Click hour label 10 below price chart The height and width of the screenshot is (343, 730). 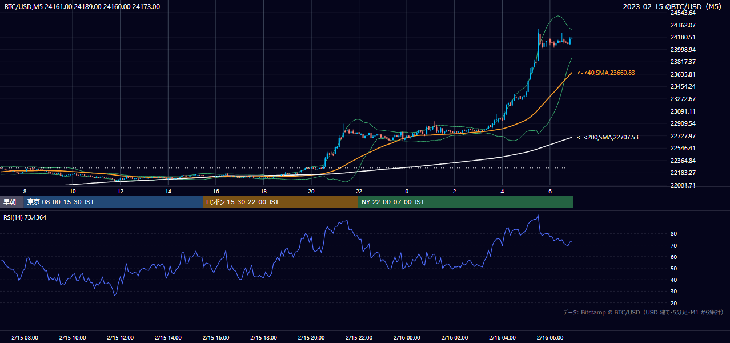(x=73, y=191)
